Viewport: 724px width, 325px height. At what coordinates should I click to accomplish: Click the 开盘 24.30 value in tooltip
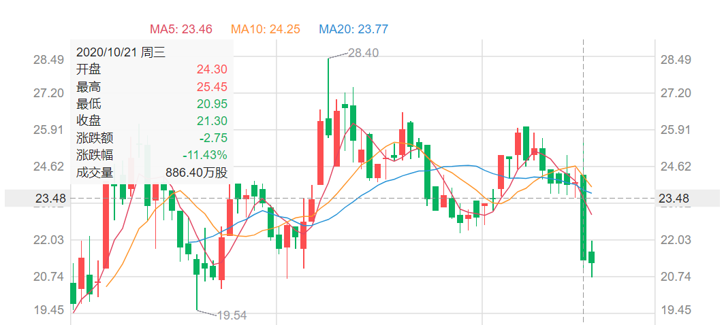(x=212, y=69)
